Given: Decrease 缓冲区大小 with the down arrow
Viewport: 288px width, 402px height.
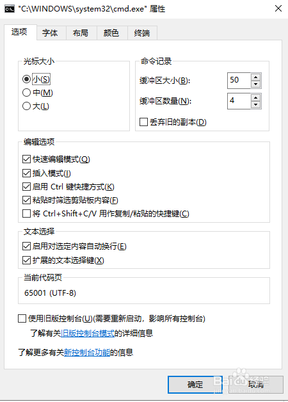Looking at the screenshot, I should [x=256, y=84].
